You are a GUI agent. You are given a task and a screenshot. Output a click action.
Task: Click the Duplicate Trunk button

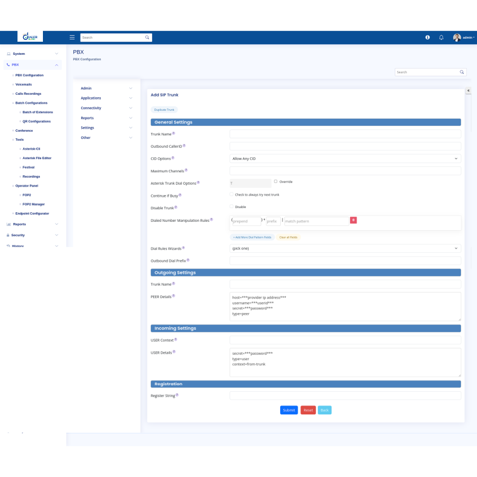point(164,110)
